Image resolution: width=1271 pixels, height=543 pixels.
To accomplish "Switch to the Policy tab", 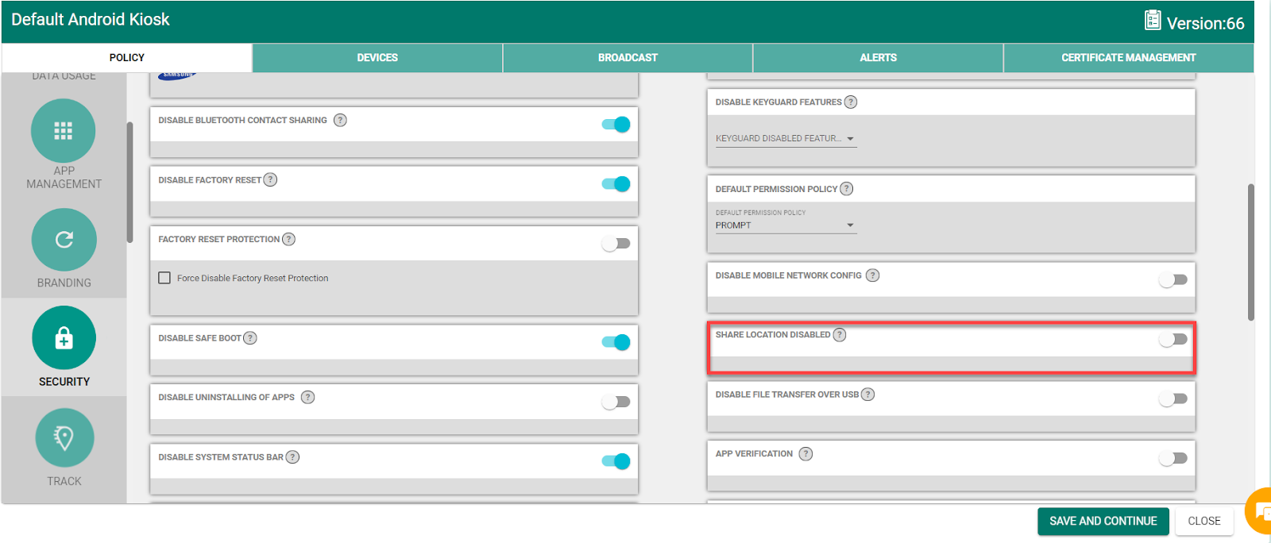I will [127, 58].
